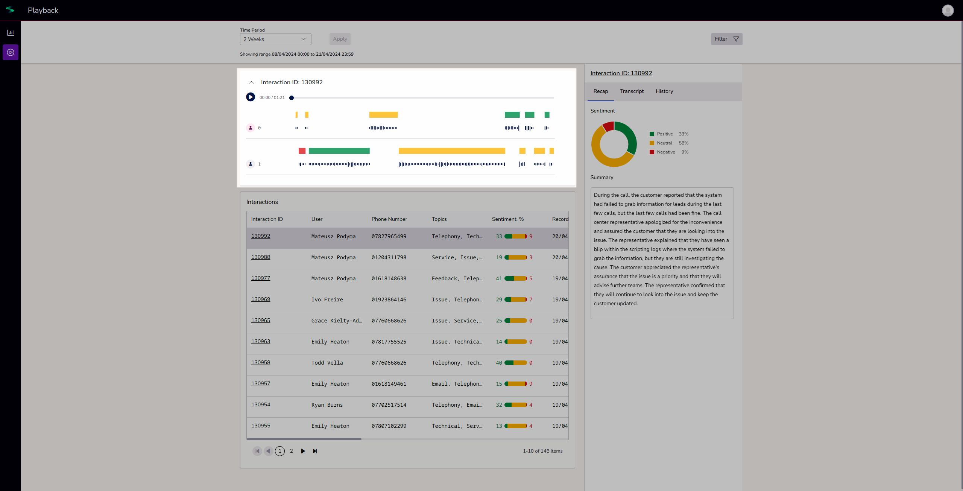Go to page 2 of interactions
The height and width of the screenshot is (491, 963).
(291, 451)
